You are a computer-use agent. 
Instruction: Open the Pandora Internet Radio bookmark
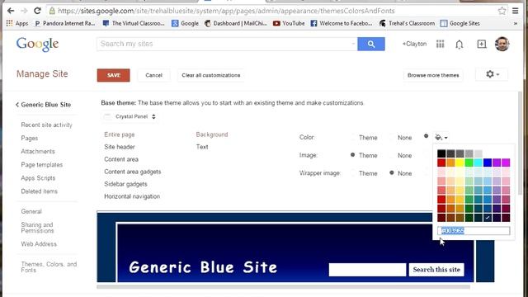point(64,23)
